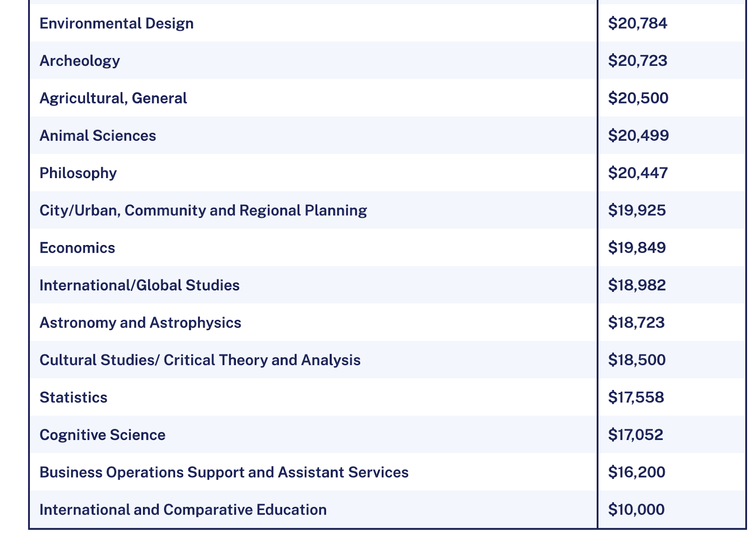Select the Animal Sciences entry

coord(98,136)
